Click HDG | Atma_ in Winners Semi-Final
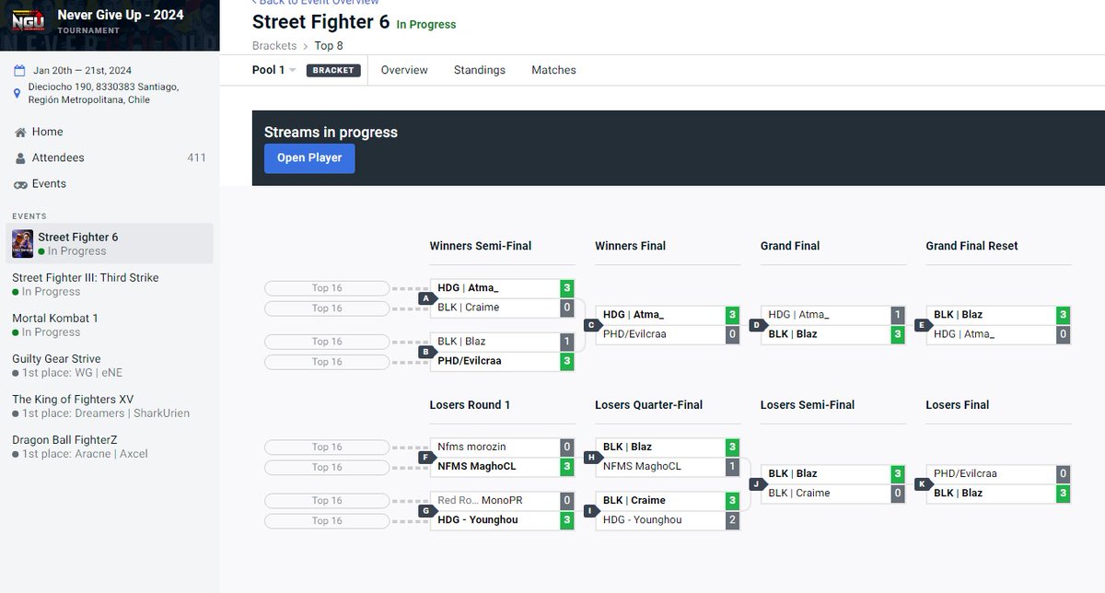 [x=495, y=288]
